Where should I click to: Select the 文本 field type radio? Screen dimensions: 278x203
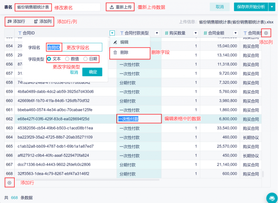pyautogui.click(x=49, y=59)
